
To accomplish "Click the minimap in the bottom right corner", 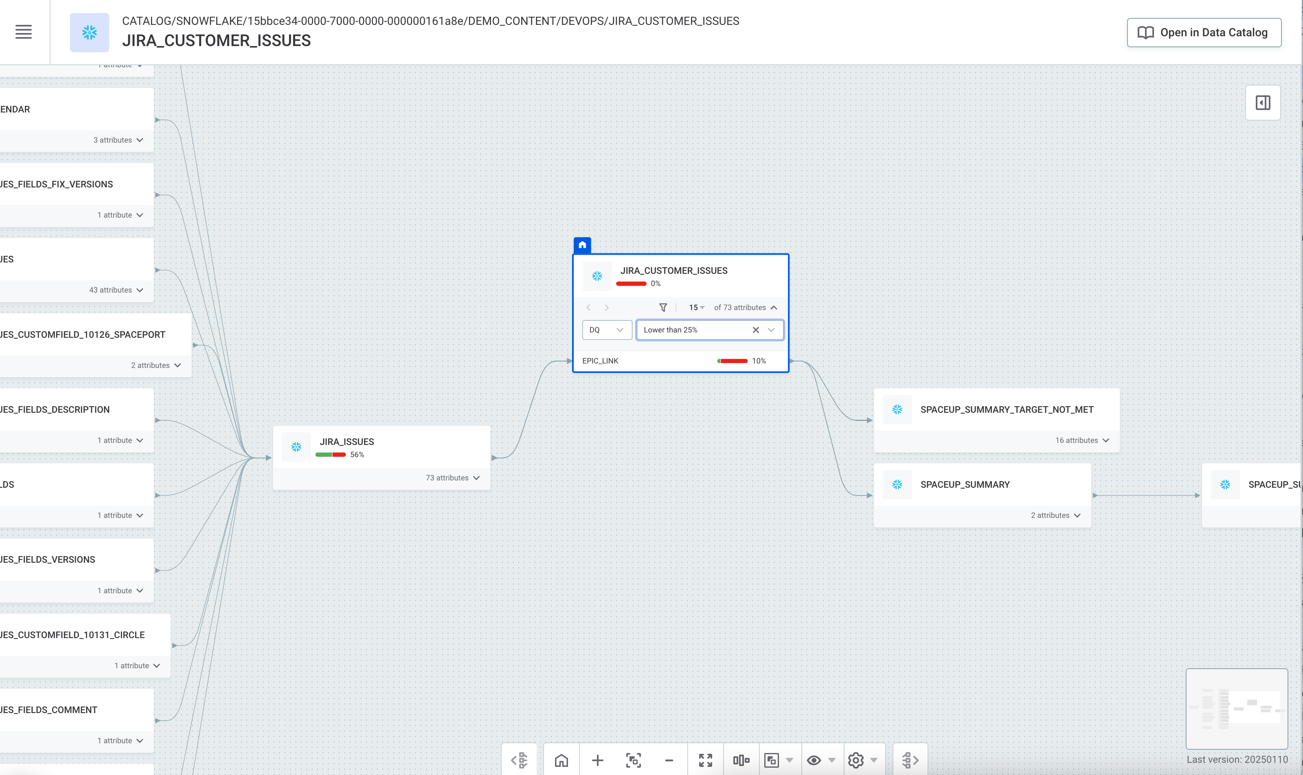I will [x=1237, y=709].
